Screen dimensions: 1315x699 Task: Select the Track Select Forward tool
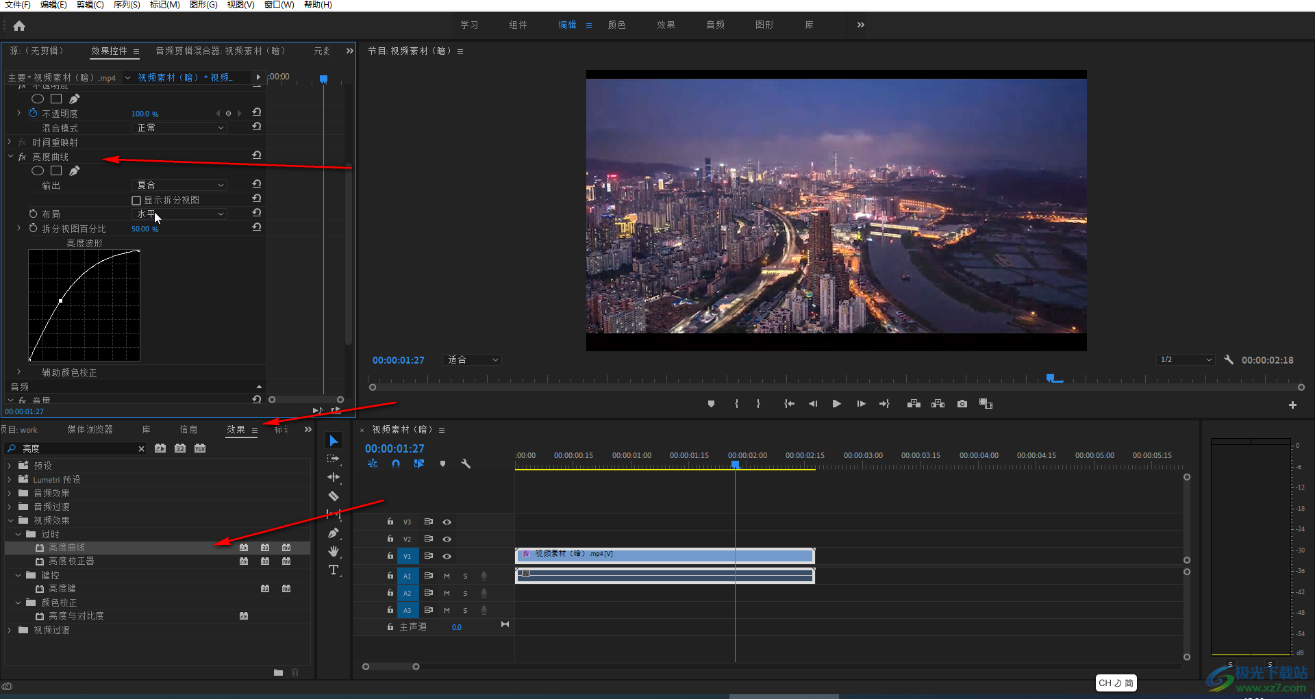334,459
